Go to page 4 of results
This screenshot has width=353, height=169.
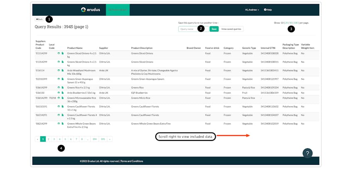(60, 139)
